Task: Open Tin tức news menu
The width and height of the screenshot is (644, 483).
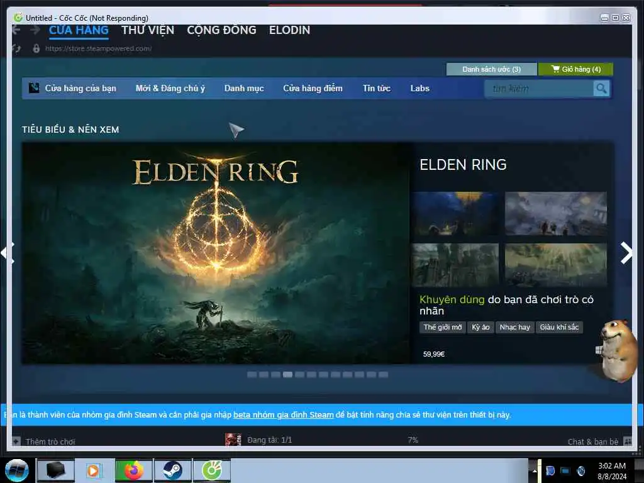Action: point(377,88)
